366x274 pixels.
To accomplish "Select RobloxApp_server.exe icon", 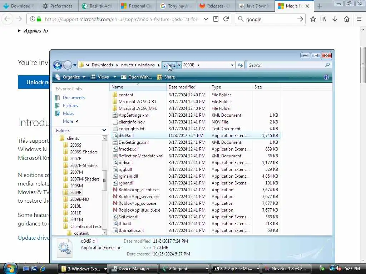I will (x=115, y=197).
